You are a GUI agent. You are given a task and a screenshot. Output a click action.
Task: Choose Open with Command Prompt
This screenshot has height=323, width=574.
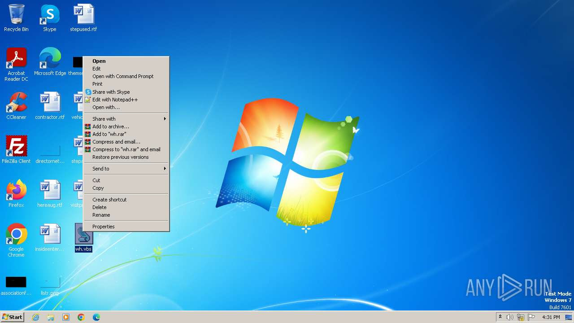pos(126,76)
